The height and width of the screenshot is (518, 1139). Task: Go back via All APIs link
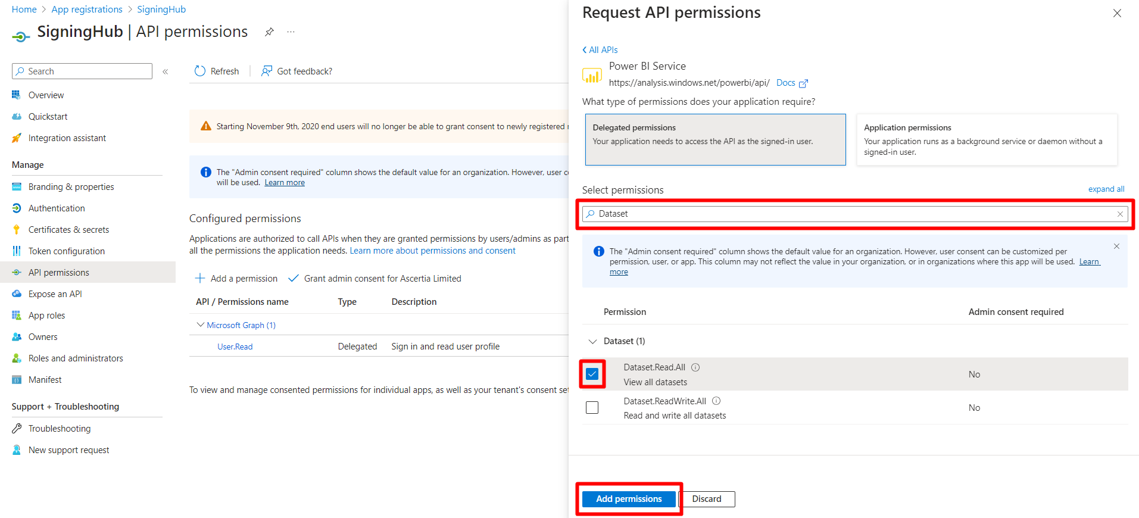(600, 50)
